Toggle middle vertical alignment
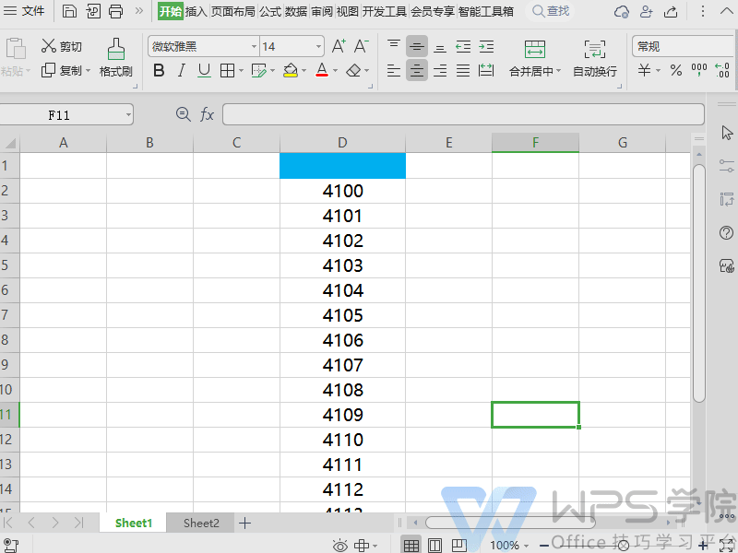 (x=417, y=46)
